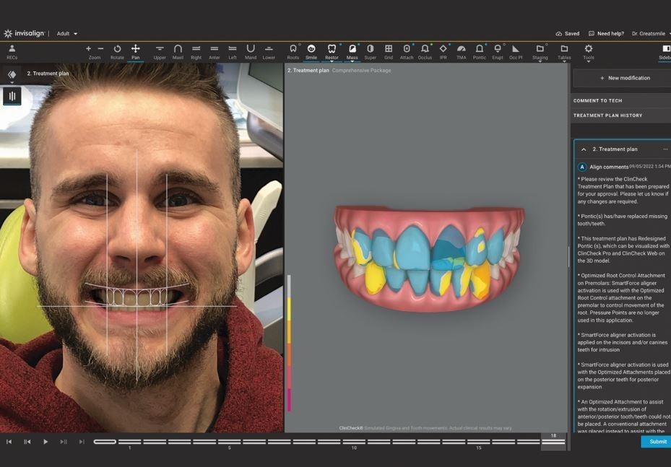The image size is (671, 467).
Task: Click the New modification button
Action: click(624, 78)
